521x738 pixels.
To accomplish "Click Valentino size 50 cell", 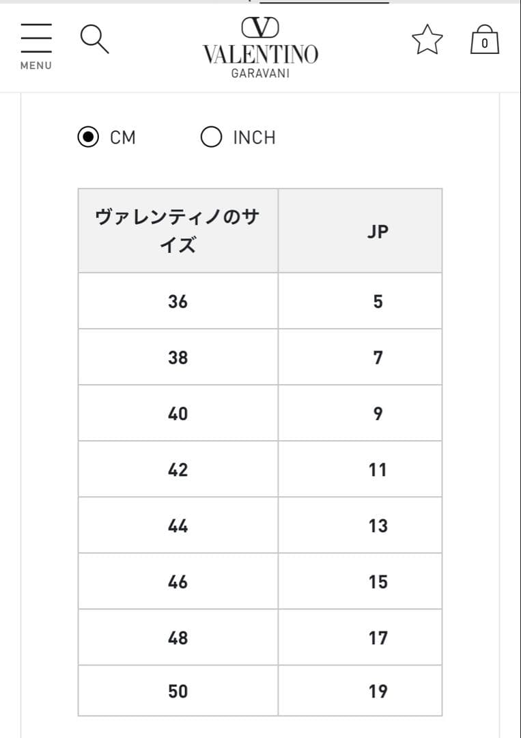I will click(178, 691).
